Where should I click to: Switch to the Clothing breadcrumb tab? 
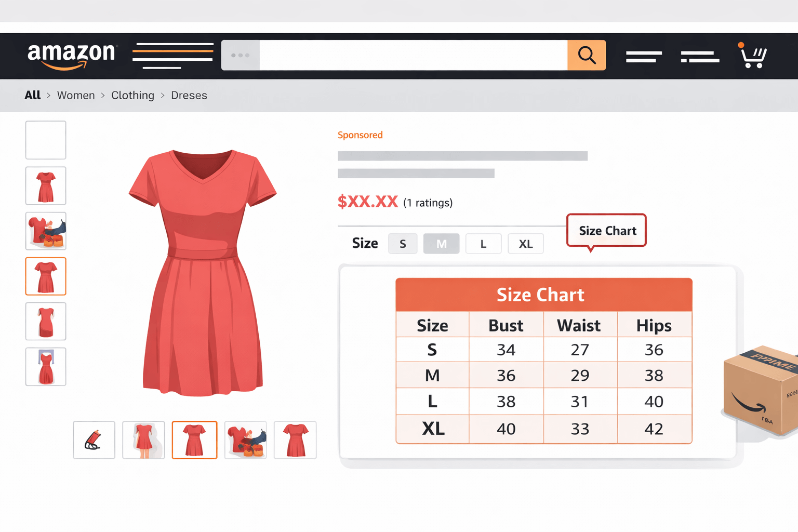[x=132, y=95]
